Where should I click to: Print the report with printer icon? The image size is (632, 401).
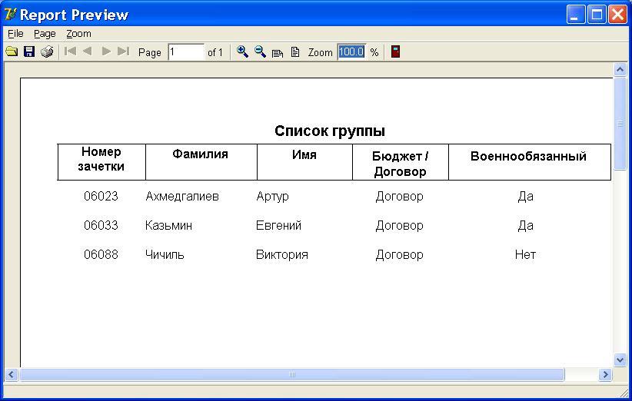(x=47, y=51)
